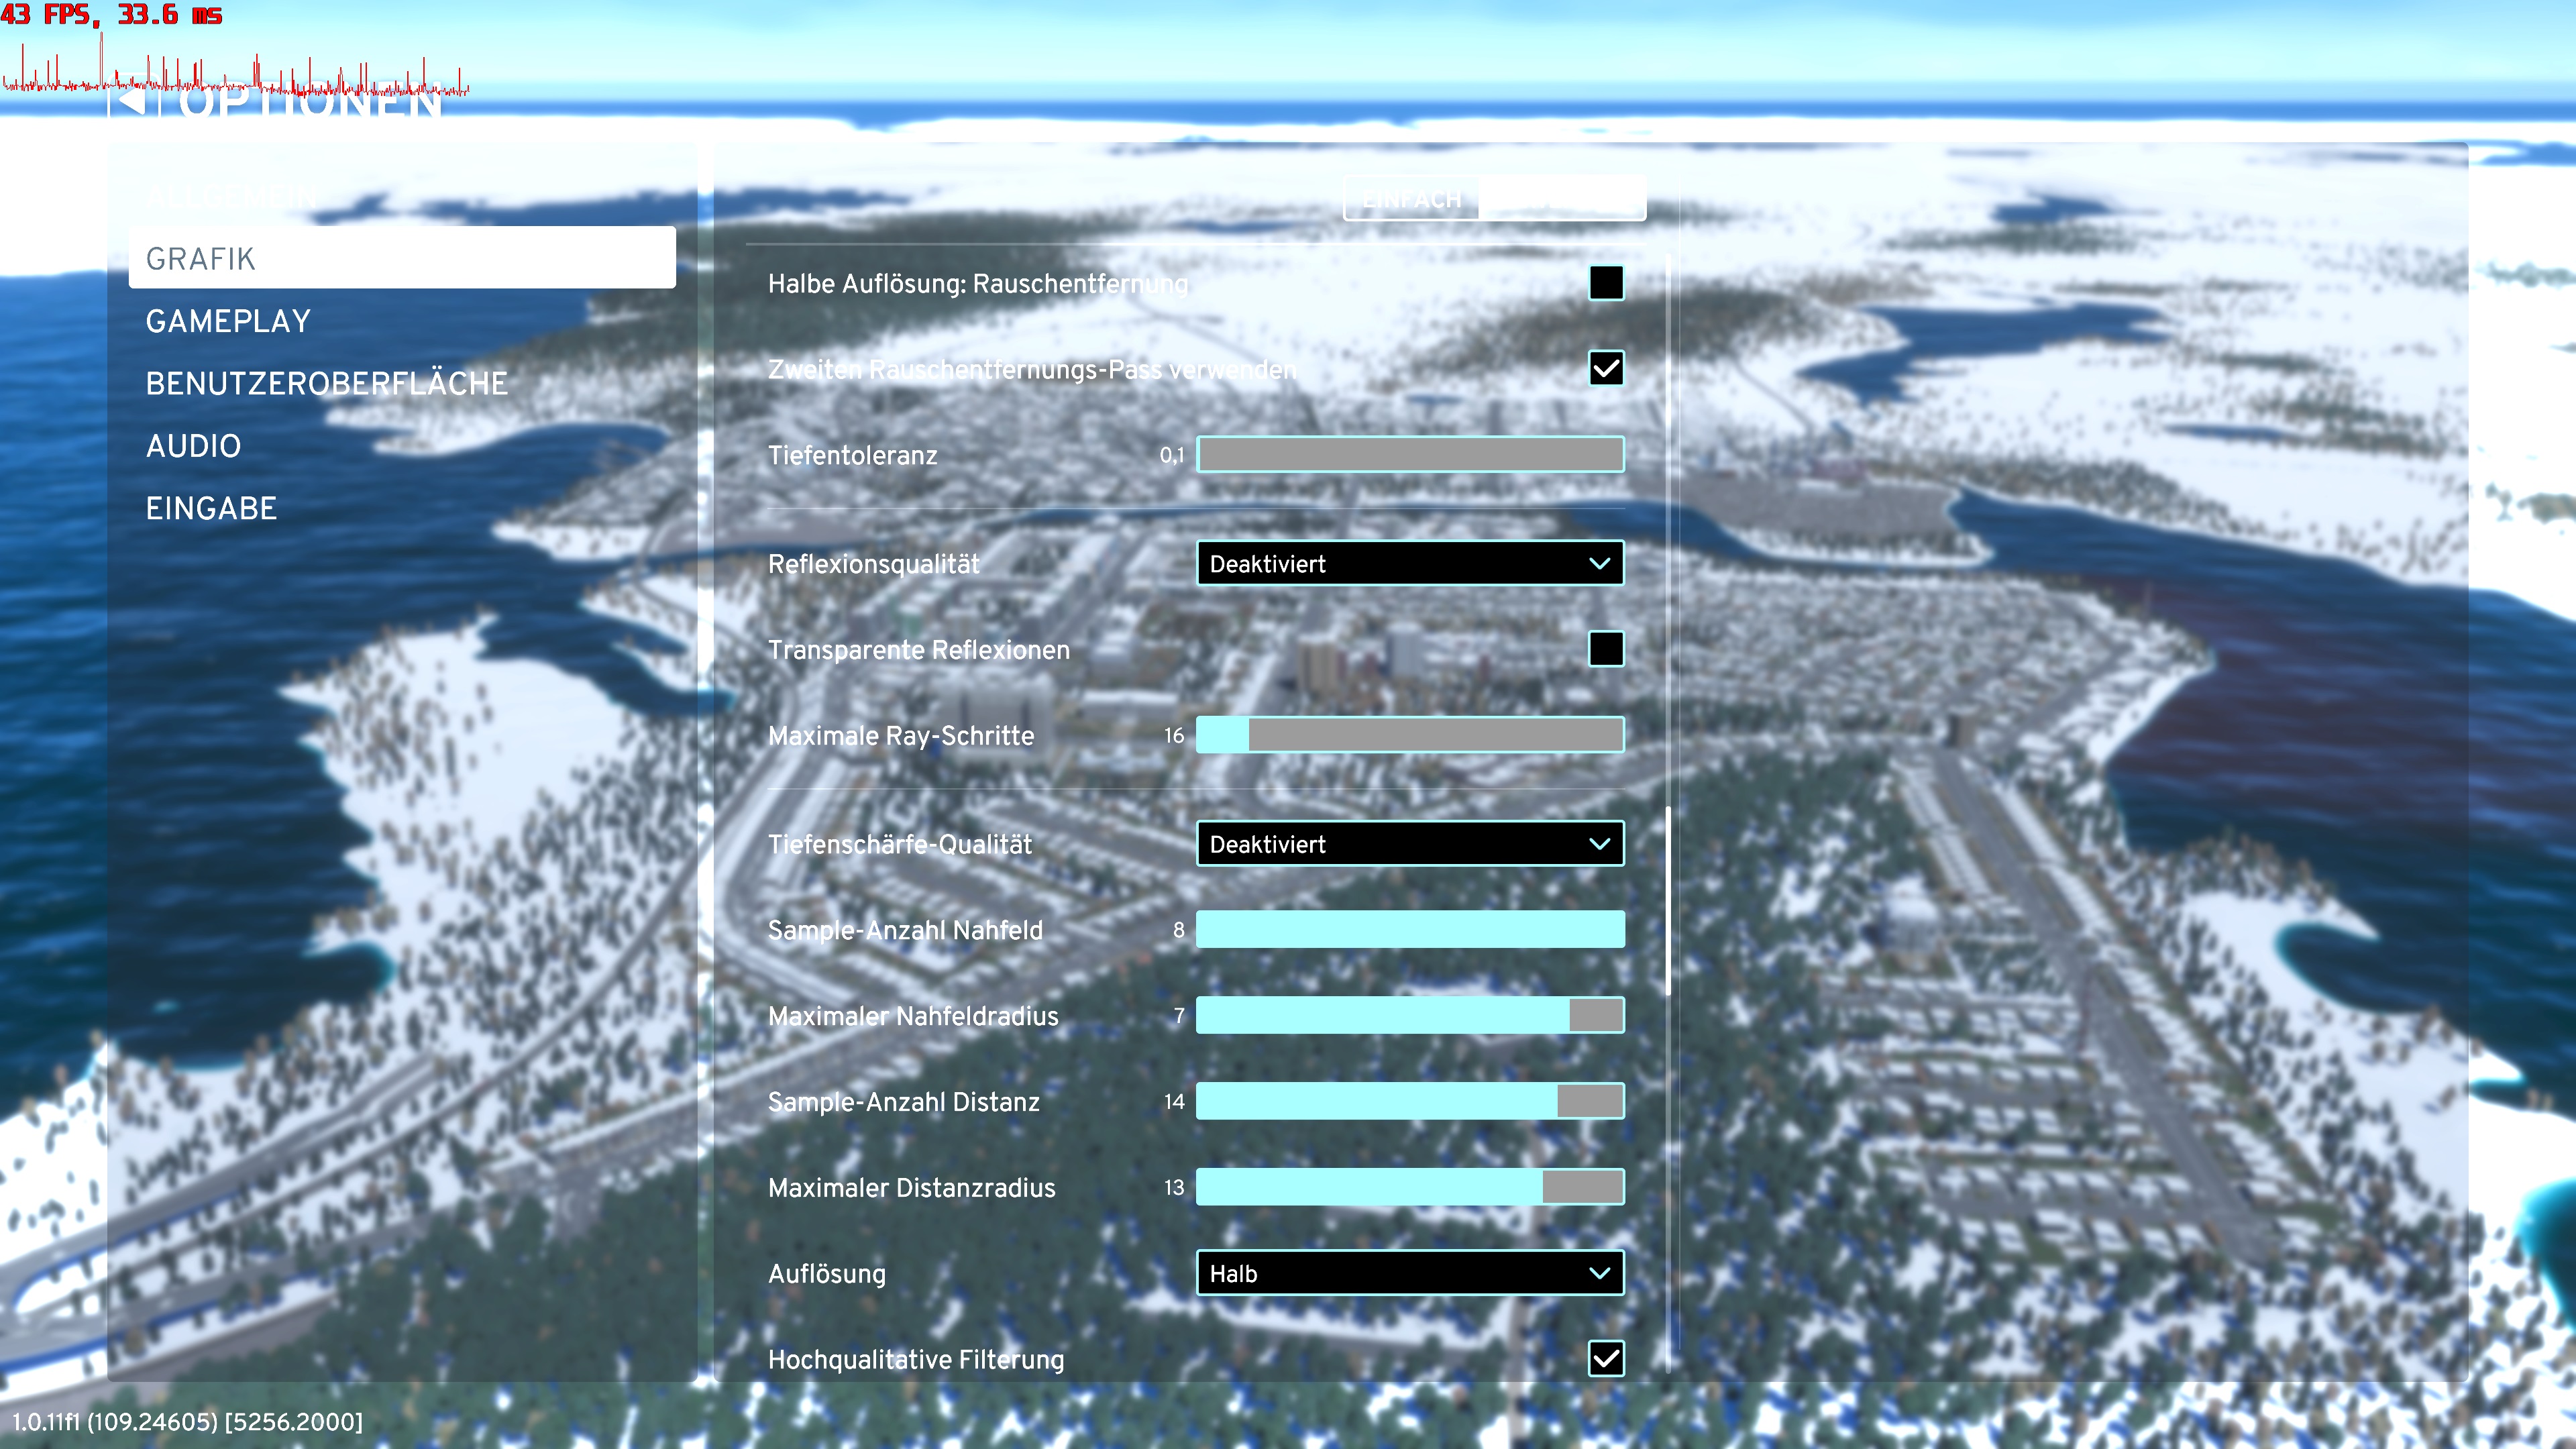
Task: Enable Halbe Auflösung: Rauschentfernung checkbox
Action: coord(1605,283)
